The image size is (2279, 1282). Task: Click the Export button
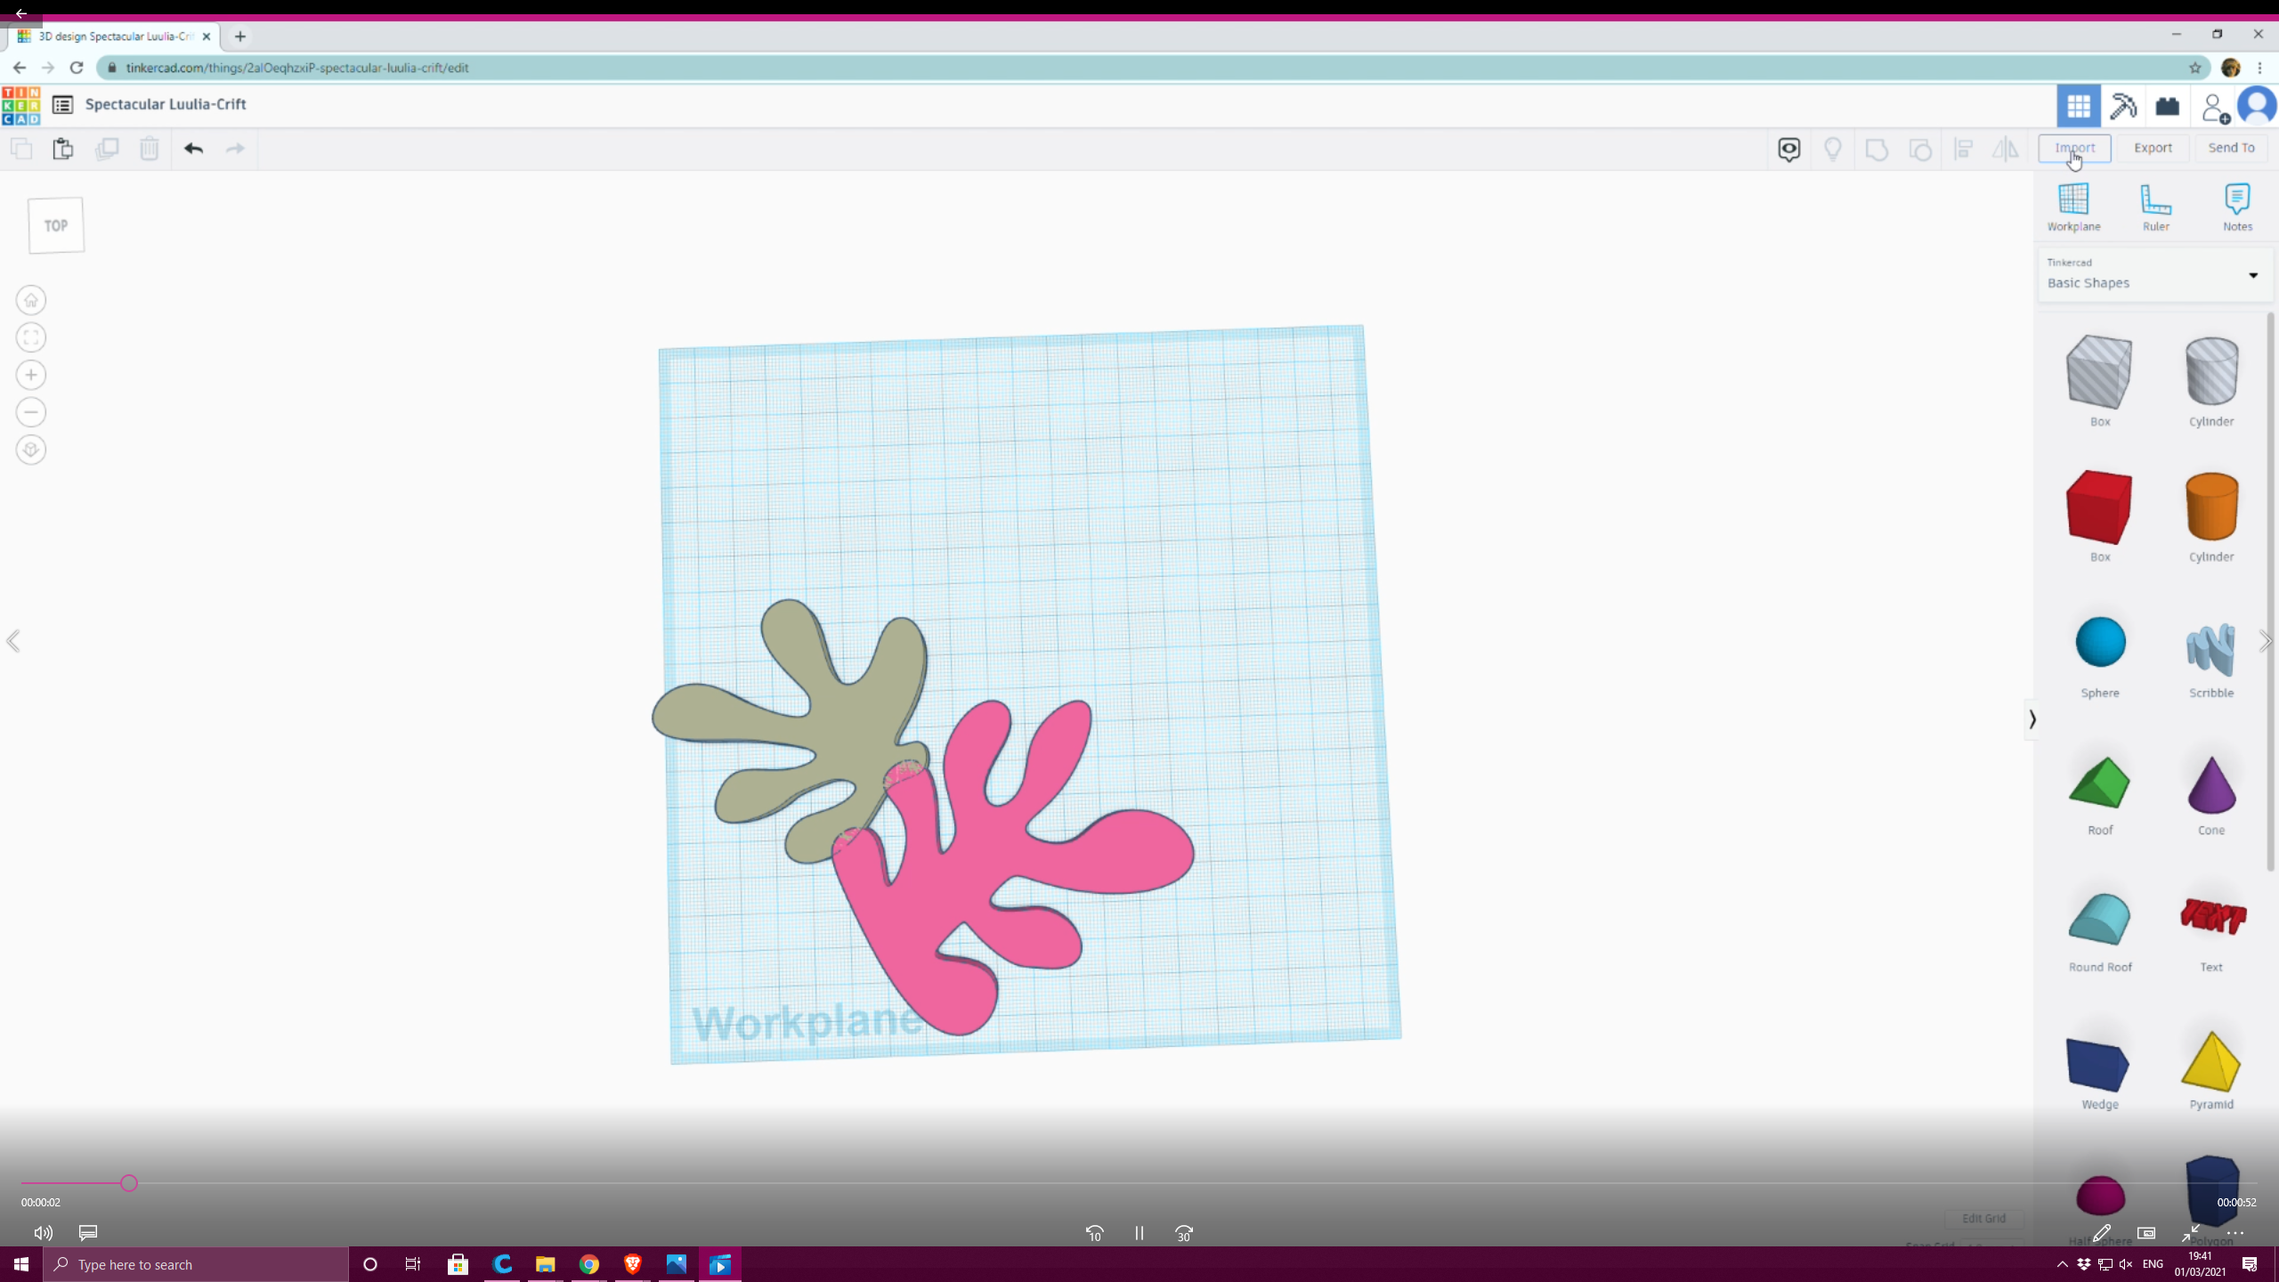[2153, 148]
